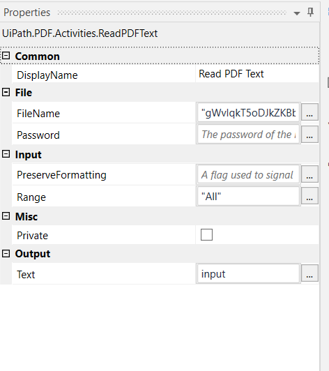The width and height of the screenshot is (329, 371).
Task: Select the DisplayName property label
Action: 47,75
